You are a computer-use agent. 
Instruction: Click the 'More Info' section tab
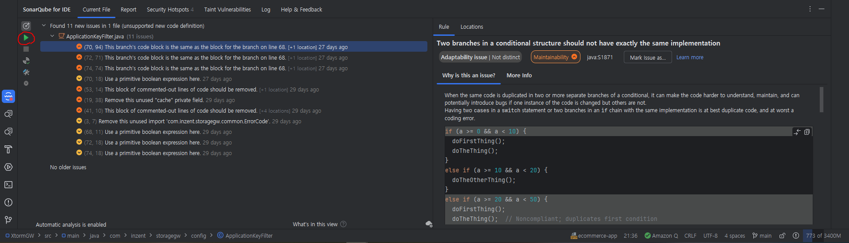click(x=519, y=76)
